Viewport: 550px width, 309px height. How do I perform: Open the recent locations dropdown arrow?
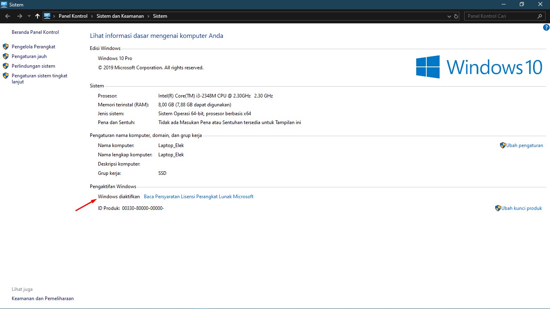pyautogui.click(x=29, y=16)
